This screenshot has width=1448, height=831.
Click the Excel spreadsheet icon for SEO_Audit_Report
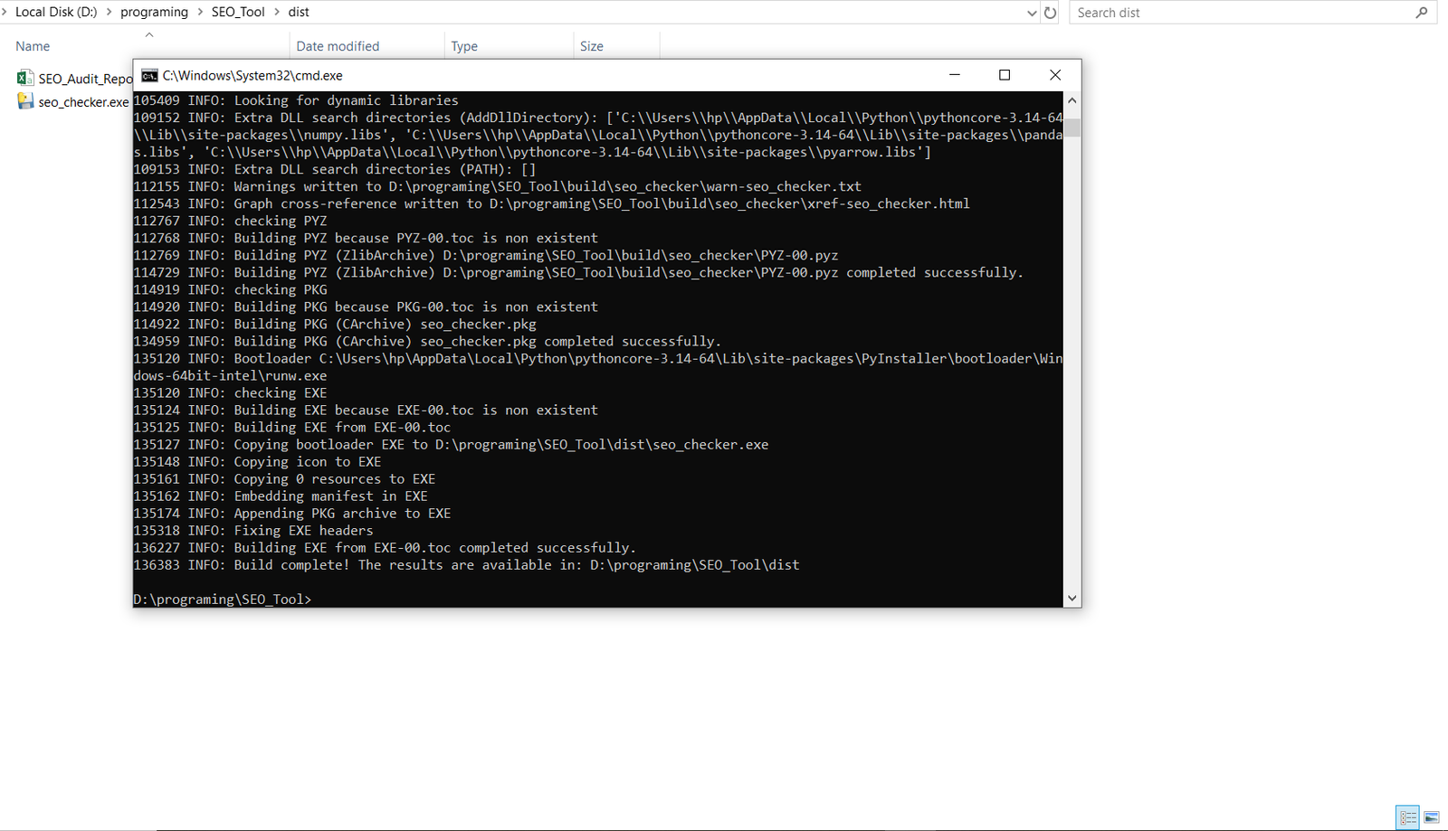click(25, 79)
